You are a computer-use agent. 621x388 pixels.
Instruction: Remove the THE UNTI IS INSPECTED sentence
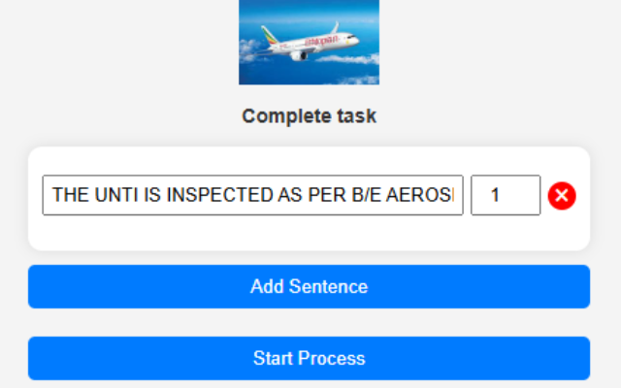click(x=562, y=196)
